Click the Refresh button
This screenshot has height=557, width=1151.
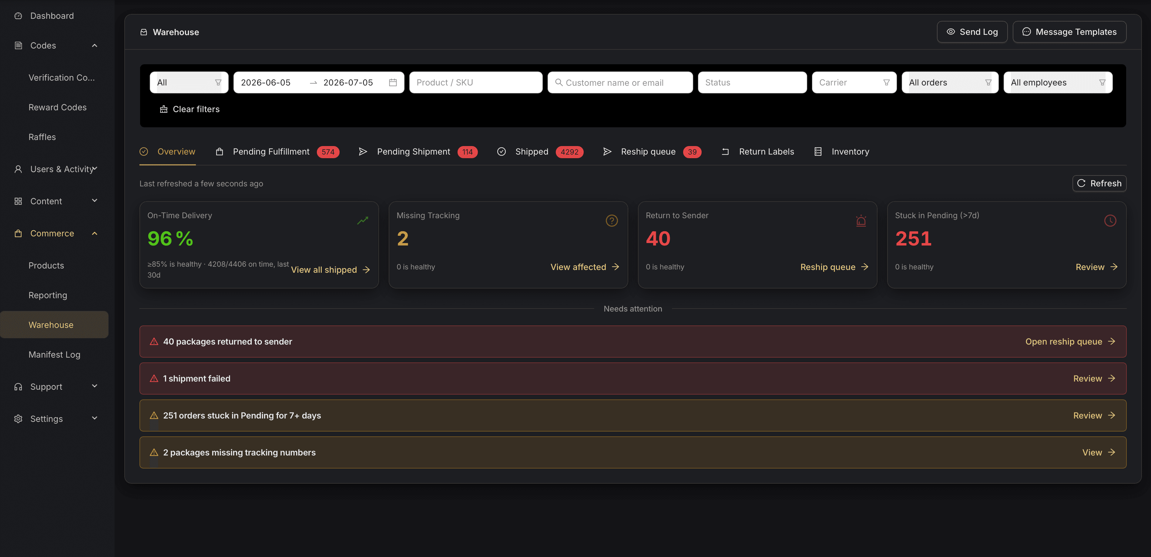coord(1099,184)
